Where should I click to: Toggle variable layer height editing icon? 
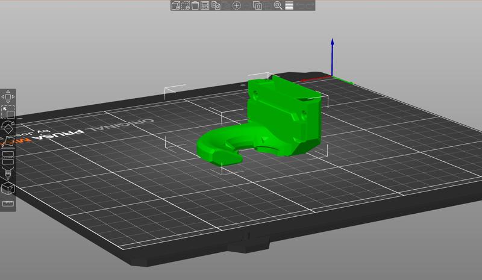click(289, 5)
